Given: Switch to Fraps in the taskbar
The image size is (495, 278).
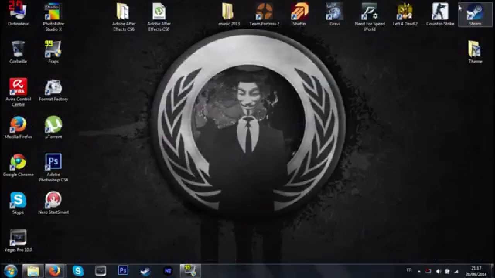Looking at the screenshot, I should point(190,271).
